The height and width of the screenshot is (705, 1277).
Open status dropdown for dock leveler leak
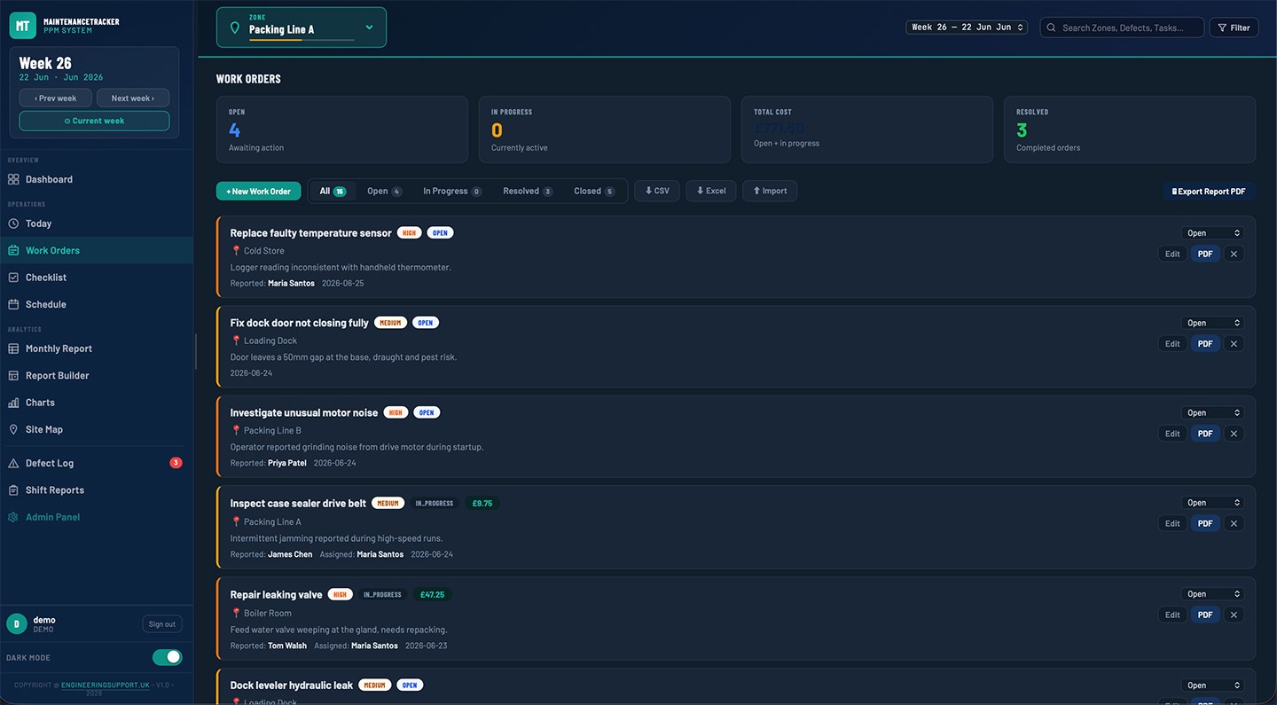(1212, 685)
